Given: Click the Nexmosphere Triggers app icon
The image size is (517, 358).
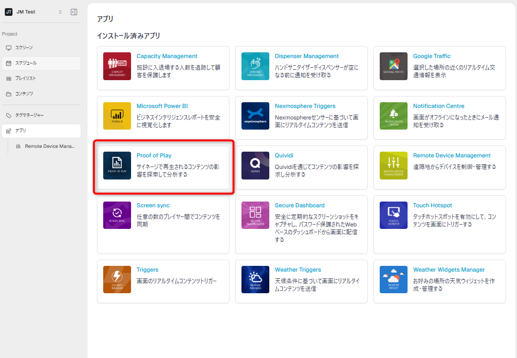Looking at the screenshot, I should [255, 116].
